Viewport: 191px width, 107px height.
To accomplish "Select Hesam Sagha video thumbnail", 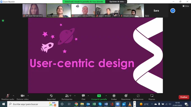I will [132, 11].
